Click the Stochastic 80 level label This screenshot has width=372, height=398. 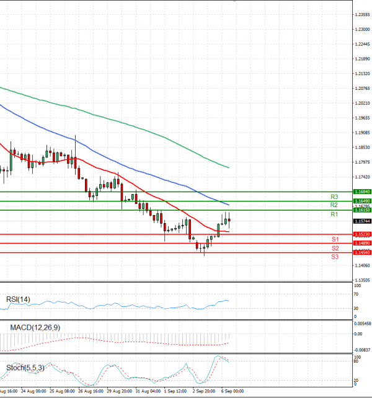tap(356, 361)
